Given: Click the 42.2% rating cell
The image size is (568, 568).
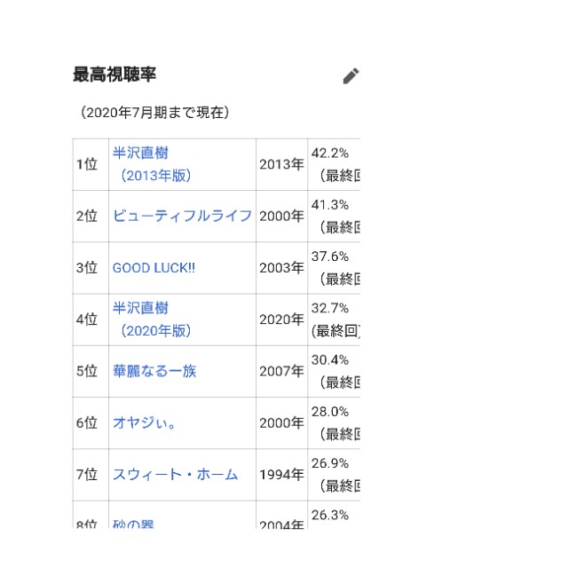Looking at the screenshot, I should 334,164.
